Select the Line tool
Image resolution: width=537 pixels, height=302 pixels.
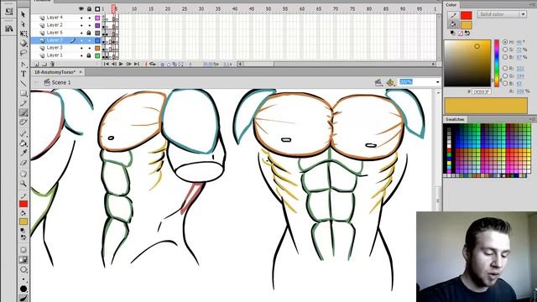pos(23,84)
